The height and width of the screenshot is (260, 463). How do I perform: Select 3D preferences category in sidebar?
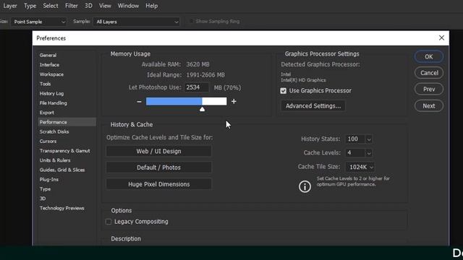[x=43, y=199]
